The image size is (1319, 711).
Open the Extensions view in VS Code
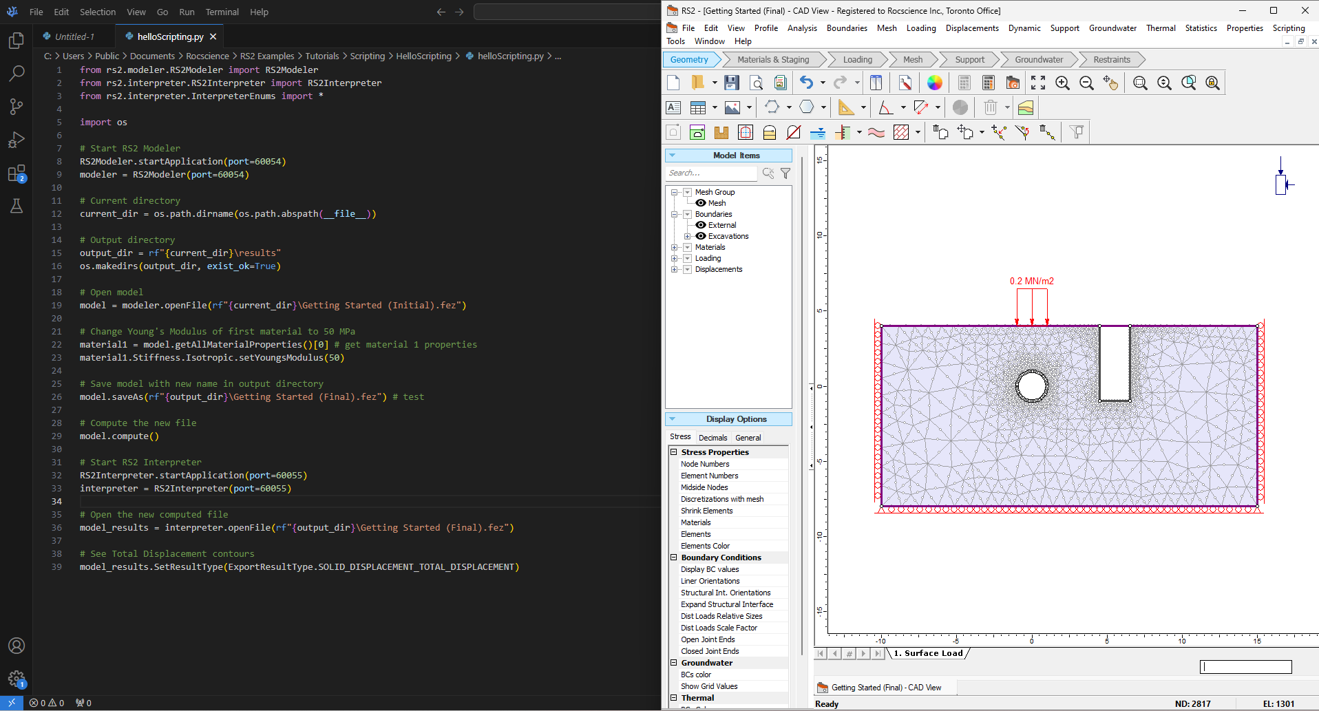[x=17, y=173]
